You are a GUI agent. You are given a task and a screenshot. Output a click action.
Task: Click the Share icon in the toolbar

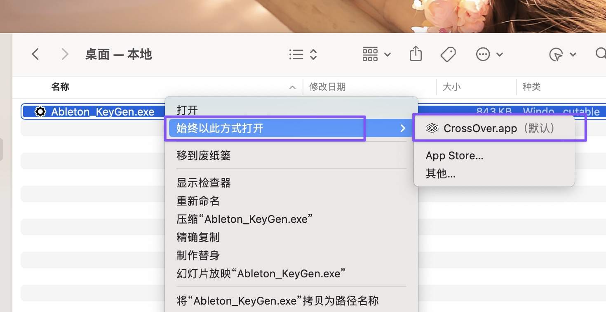pyautogui.click(x=416, y=54)
